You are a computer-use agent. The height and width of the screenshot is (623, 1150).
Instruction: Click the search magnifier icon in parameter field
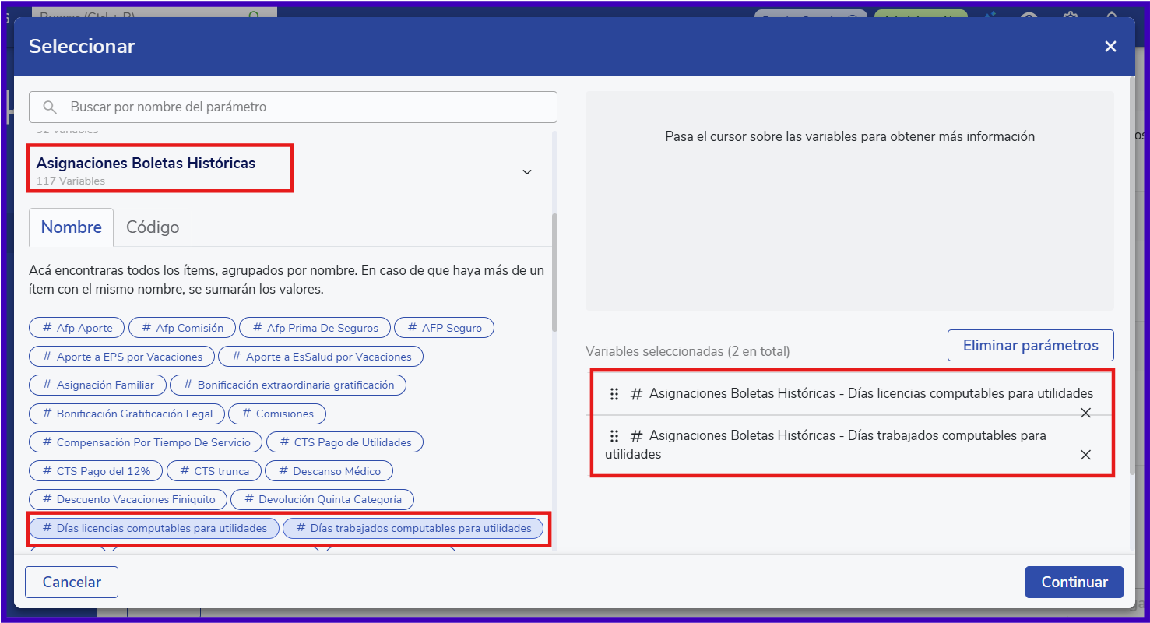(50, 107)
